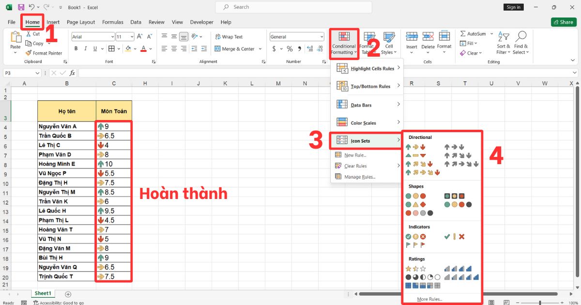Click the Insert cells icon

(x=412, y=41)
